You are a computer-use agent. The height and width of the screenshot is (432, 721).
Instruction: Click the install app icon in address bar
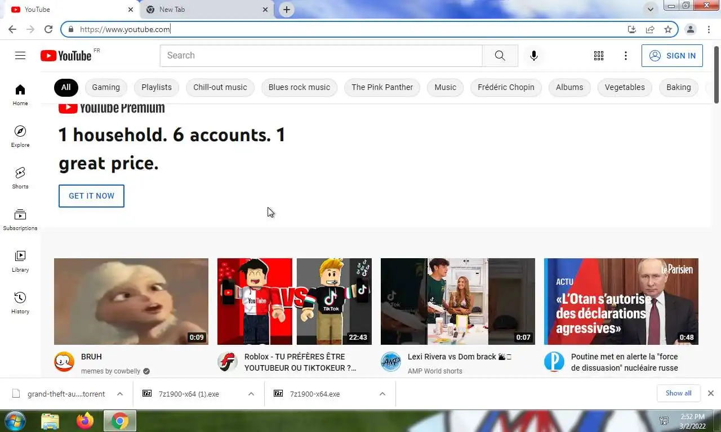tap(632, 29)
